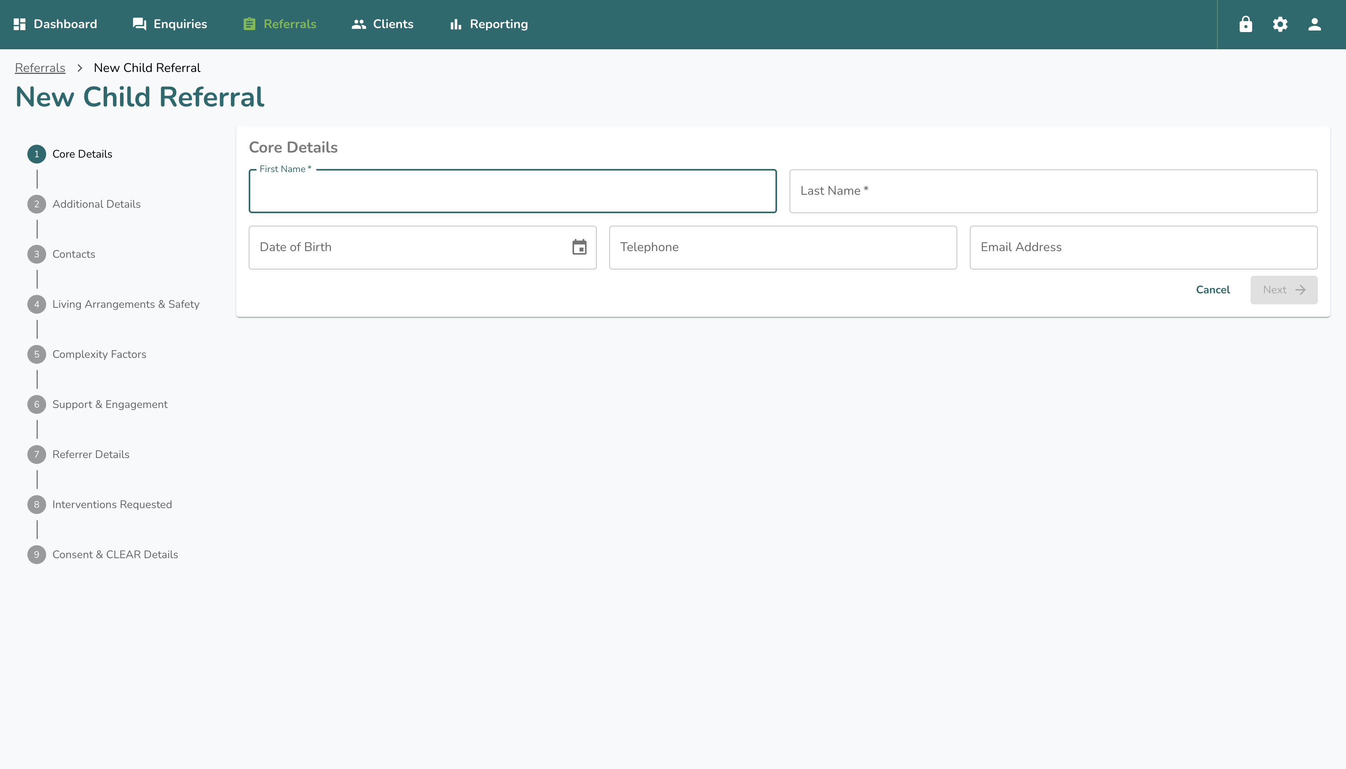Jump to Living Arrangements & Safety step
The width and height of the screenshot is (1346, 769).
[x=126, y=304]
